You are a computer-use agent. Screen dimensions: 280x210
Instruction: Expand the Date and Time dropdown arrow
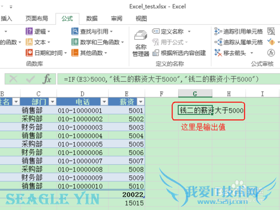[x=66, y=53]
